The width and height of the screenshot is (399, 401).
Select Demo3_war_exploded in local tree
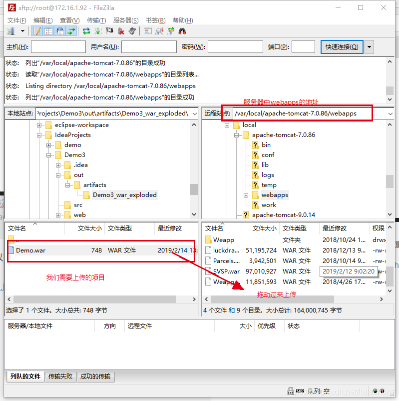(125, 195)
